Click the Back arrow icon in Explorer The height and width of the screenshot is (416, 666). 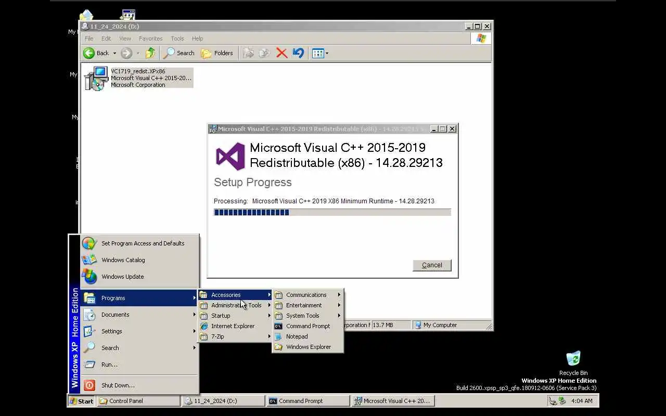coord(89,53)
